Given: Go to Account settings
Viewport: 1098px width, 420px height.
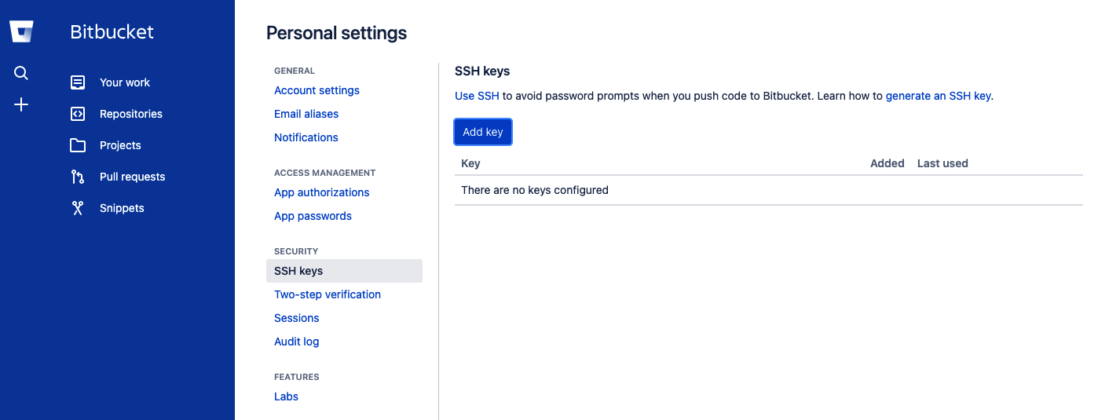Looking at the screenshot, I should tap(317, 90).
